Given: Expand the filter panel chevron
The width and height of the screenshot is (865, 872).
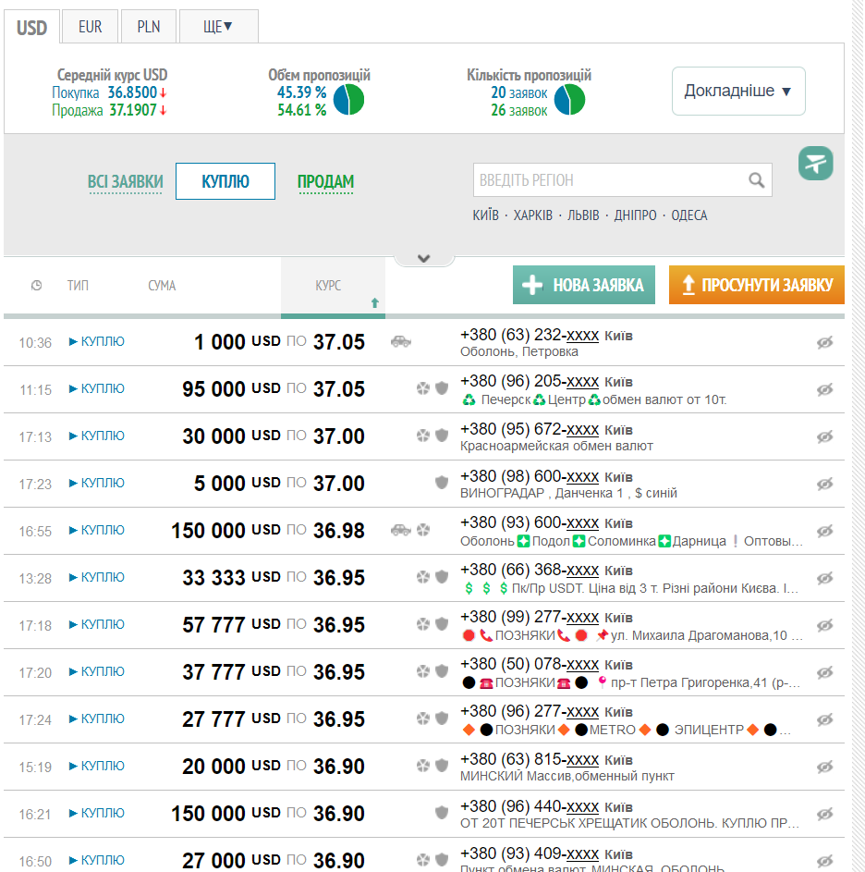Looking at the screenshot, I should click(x=424, y=259).
